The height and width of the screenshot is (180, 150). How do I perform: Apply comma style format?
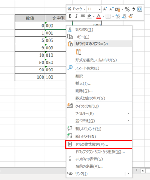tap(133, 9)
